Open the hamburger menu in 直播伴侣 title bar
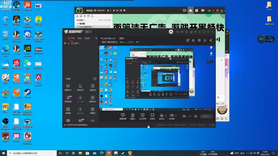Screen dimensions: 278x156 pos(199,32)
